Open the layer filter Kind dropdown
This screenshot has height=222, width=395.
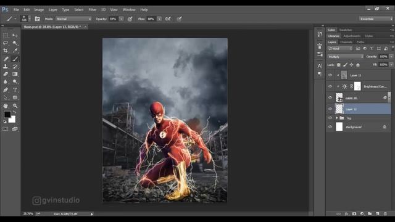pyautogui.click(x=340, y=48)
